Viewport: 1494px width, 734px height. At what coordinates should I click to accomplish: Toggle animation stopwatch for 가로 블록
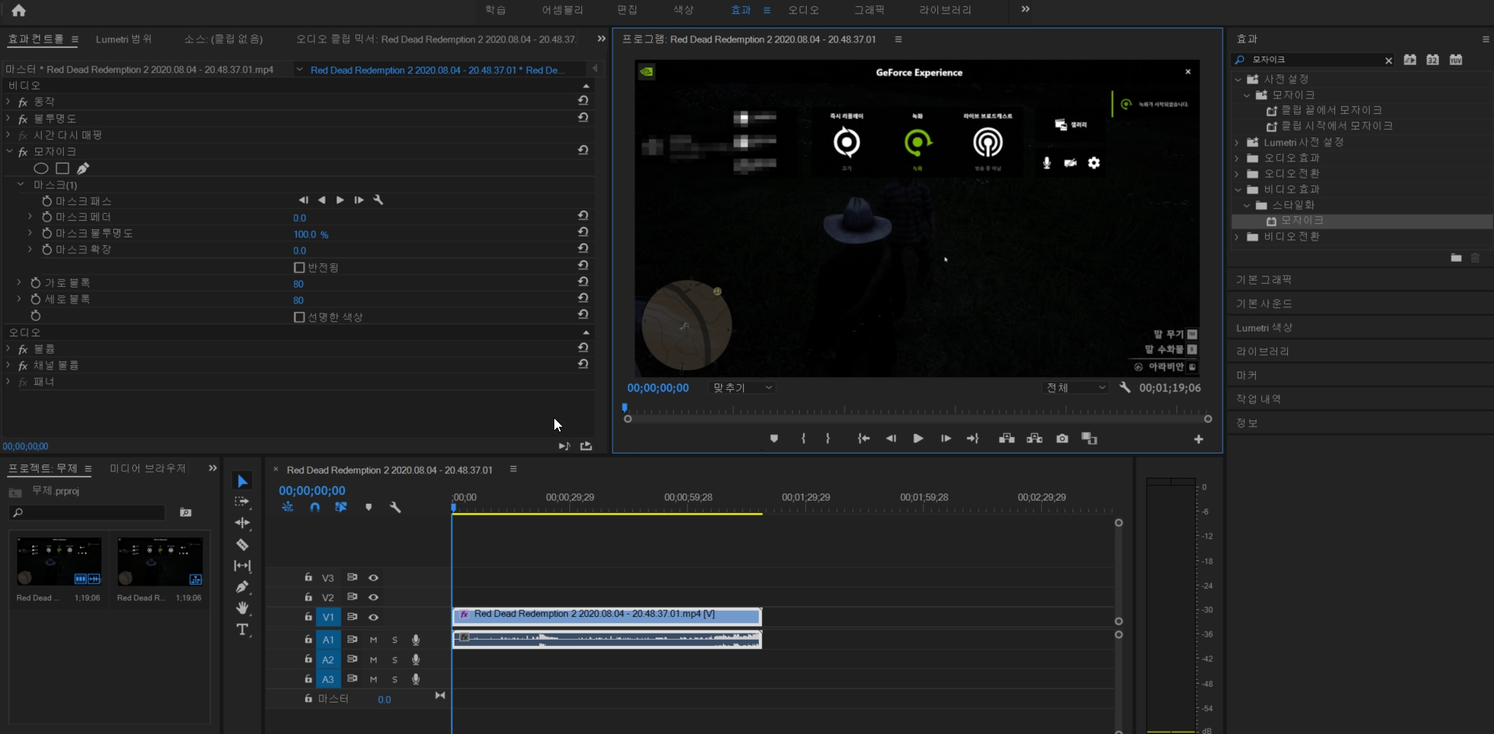(35, 283)
